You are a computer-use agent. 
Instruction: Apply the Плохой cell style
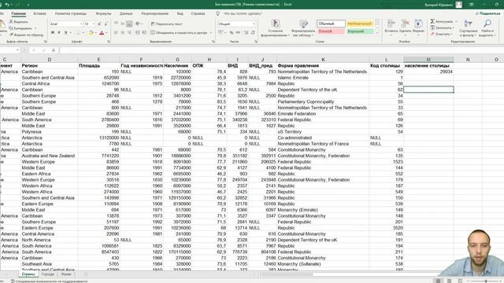tap(331, 31)
